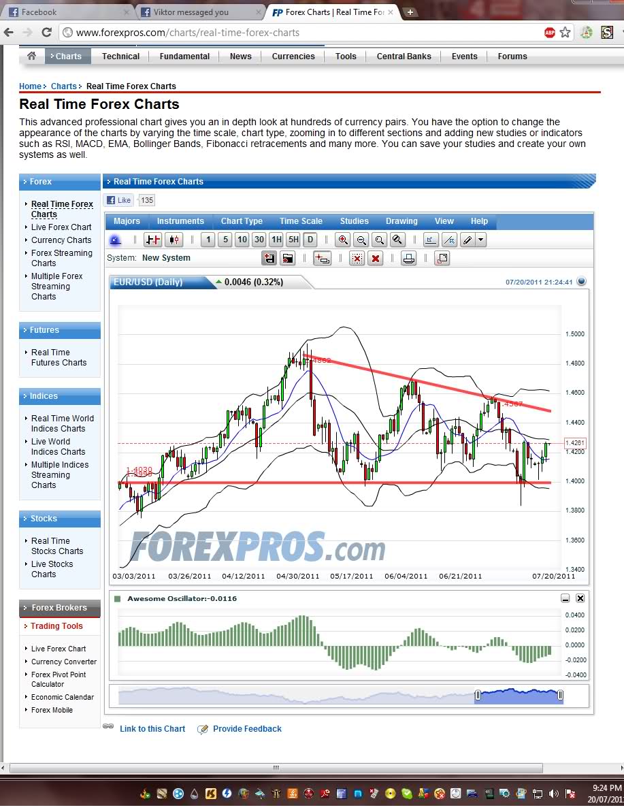Click the fourth magnifier zoom icon
The width and height of the screenshot is (624, 812).
pyautogui.click(x=397, y=240)
